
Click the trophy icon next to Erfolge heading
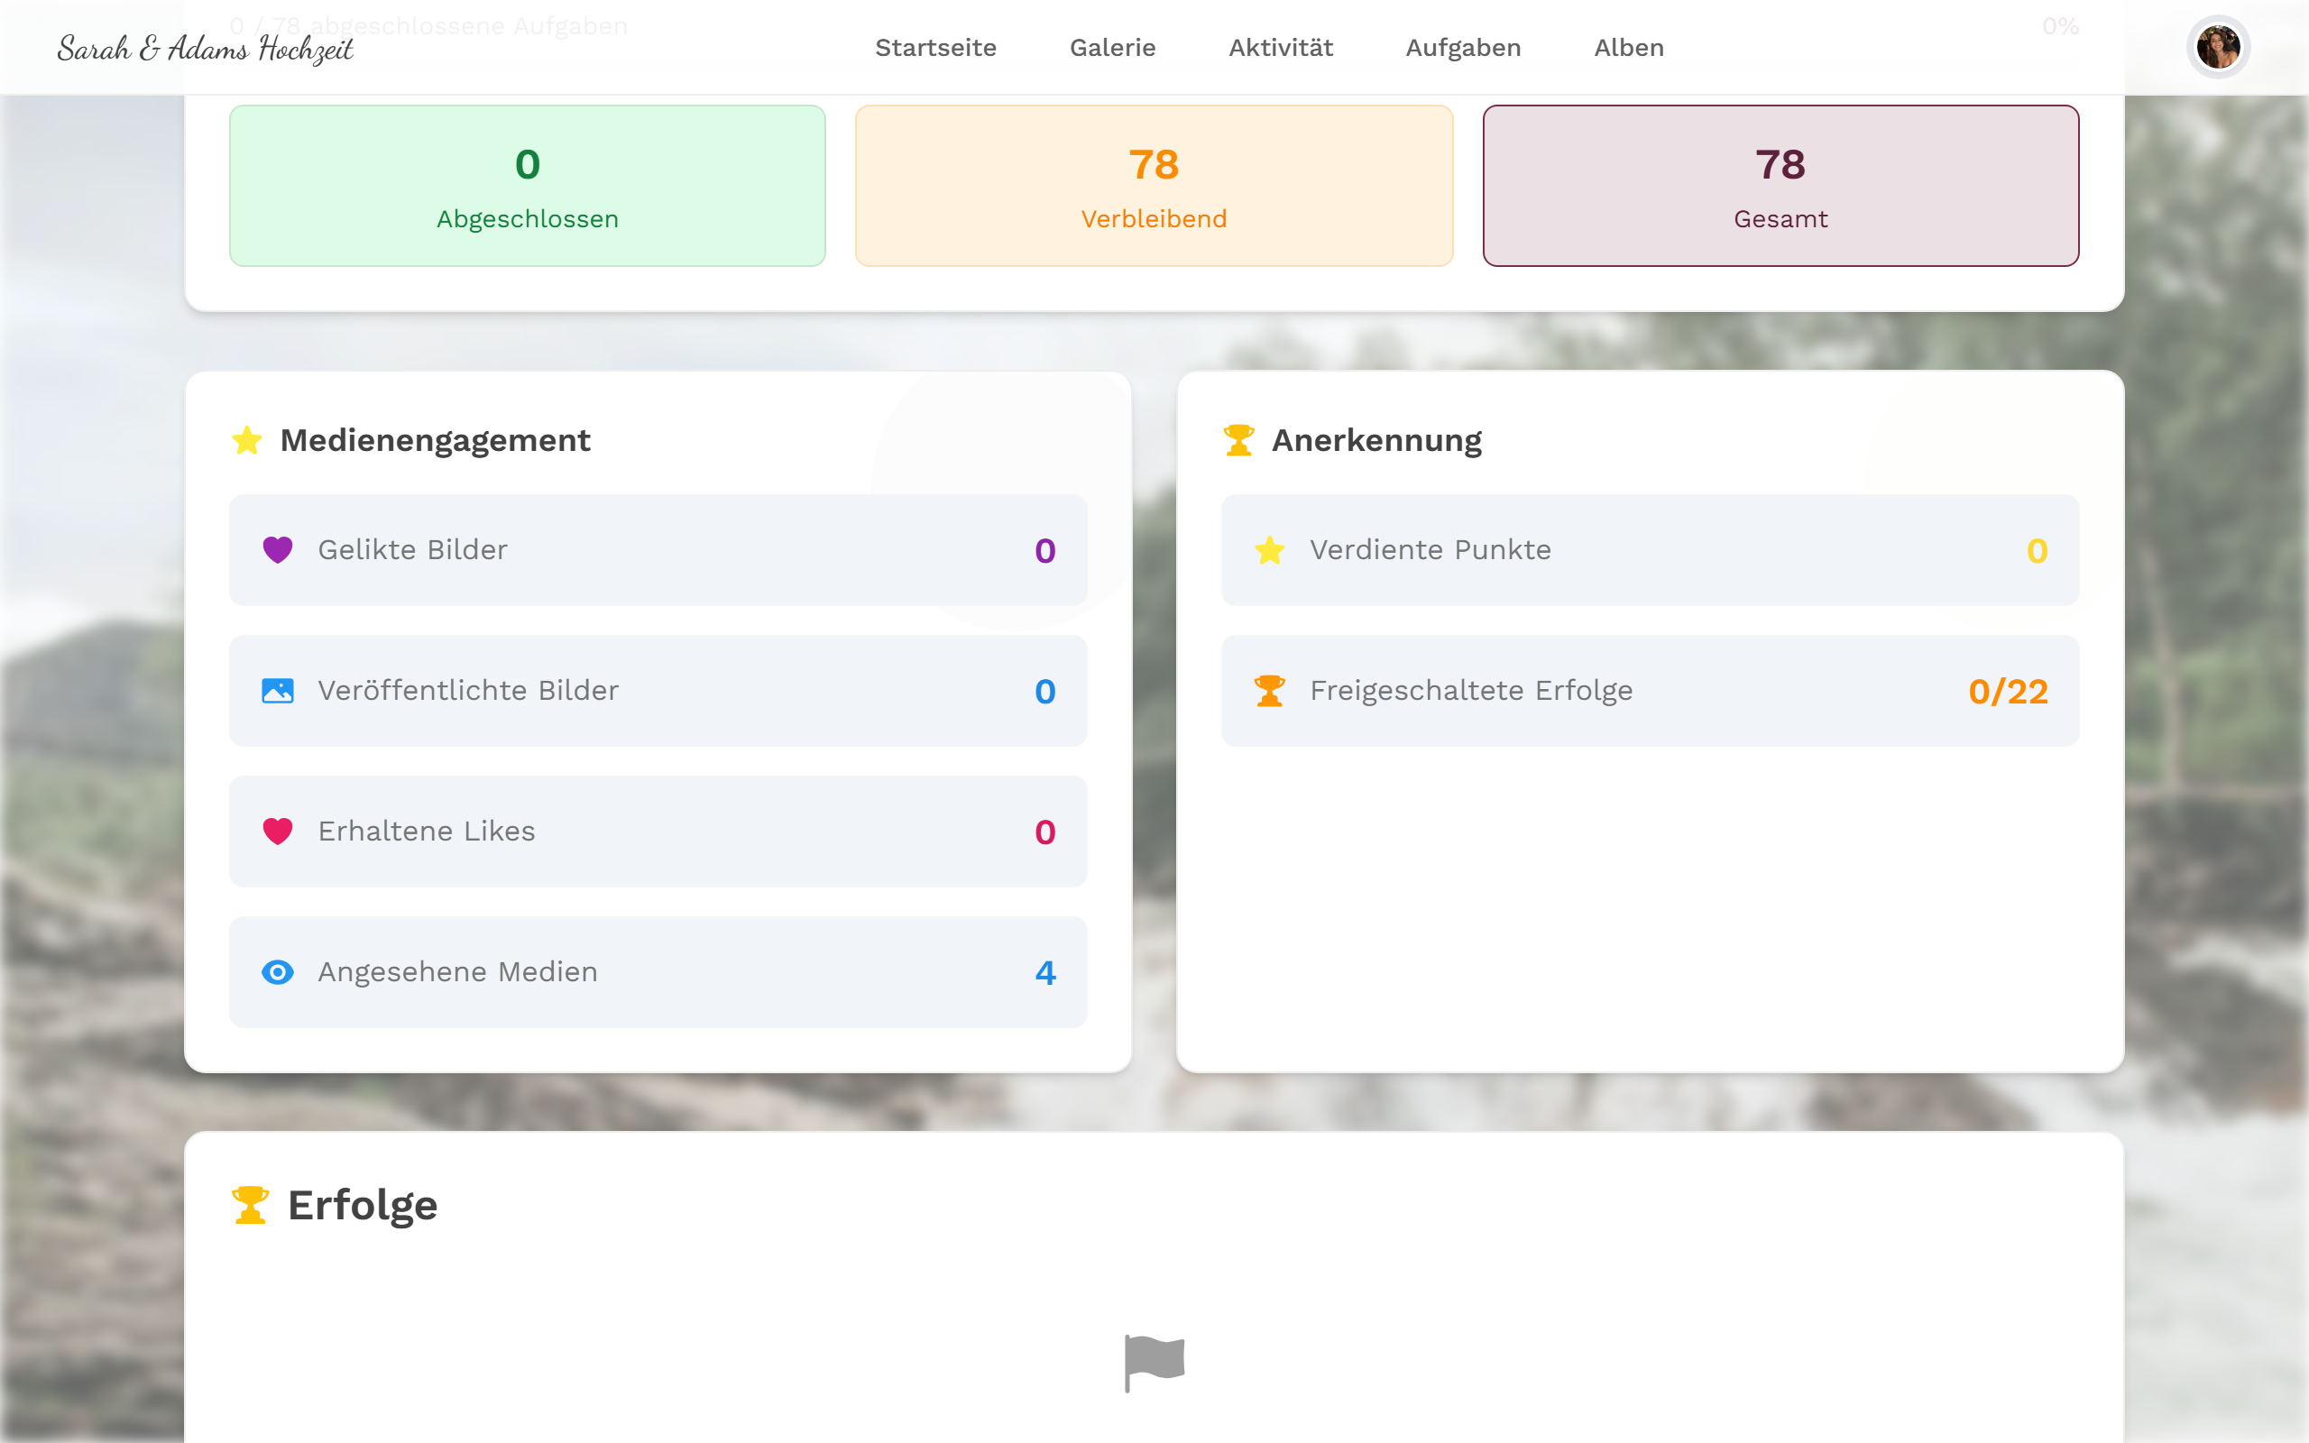[250, 1206]
